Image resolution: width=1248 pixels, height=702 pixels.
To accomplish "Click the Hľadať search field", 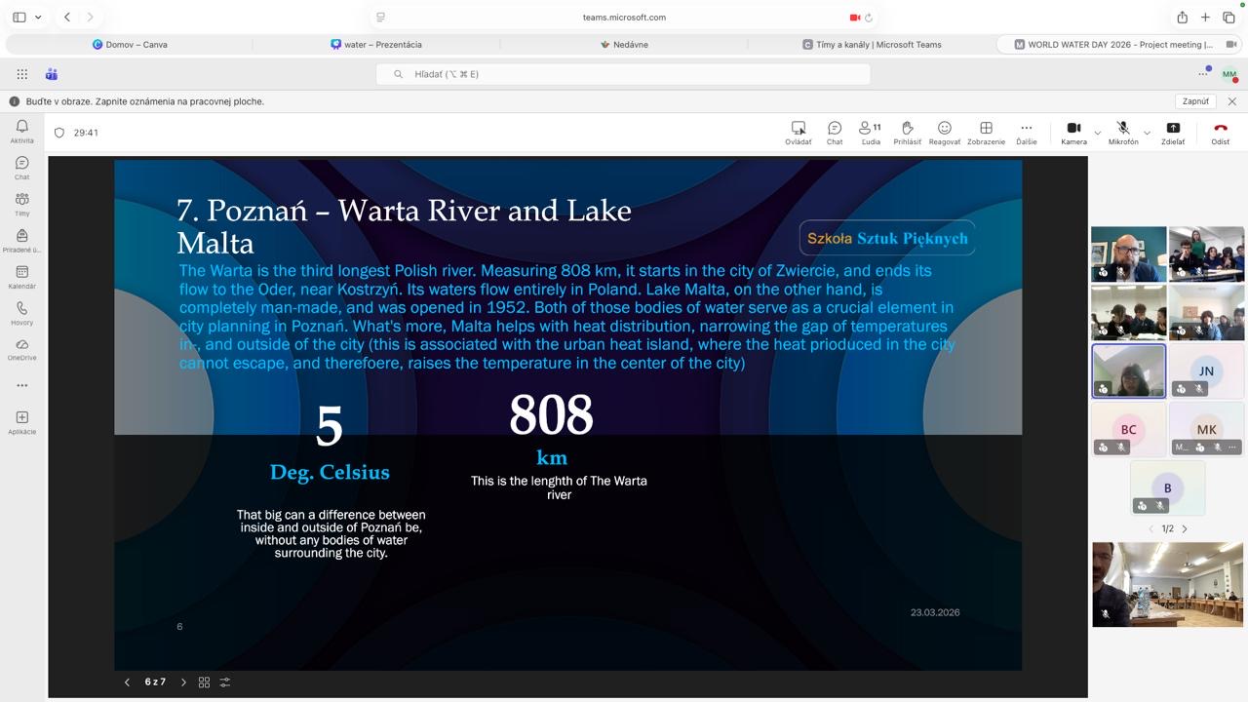I will coord(624,74).
